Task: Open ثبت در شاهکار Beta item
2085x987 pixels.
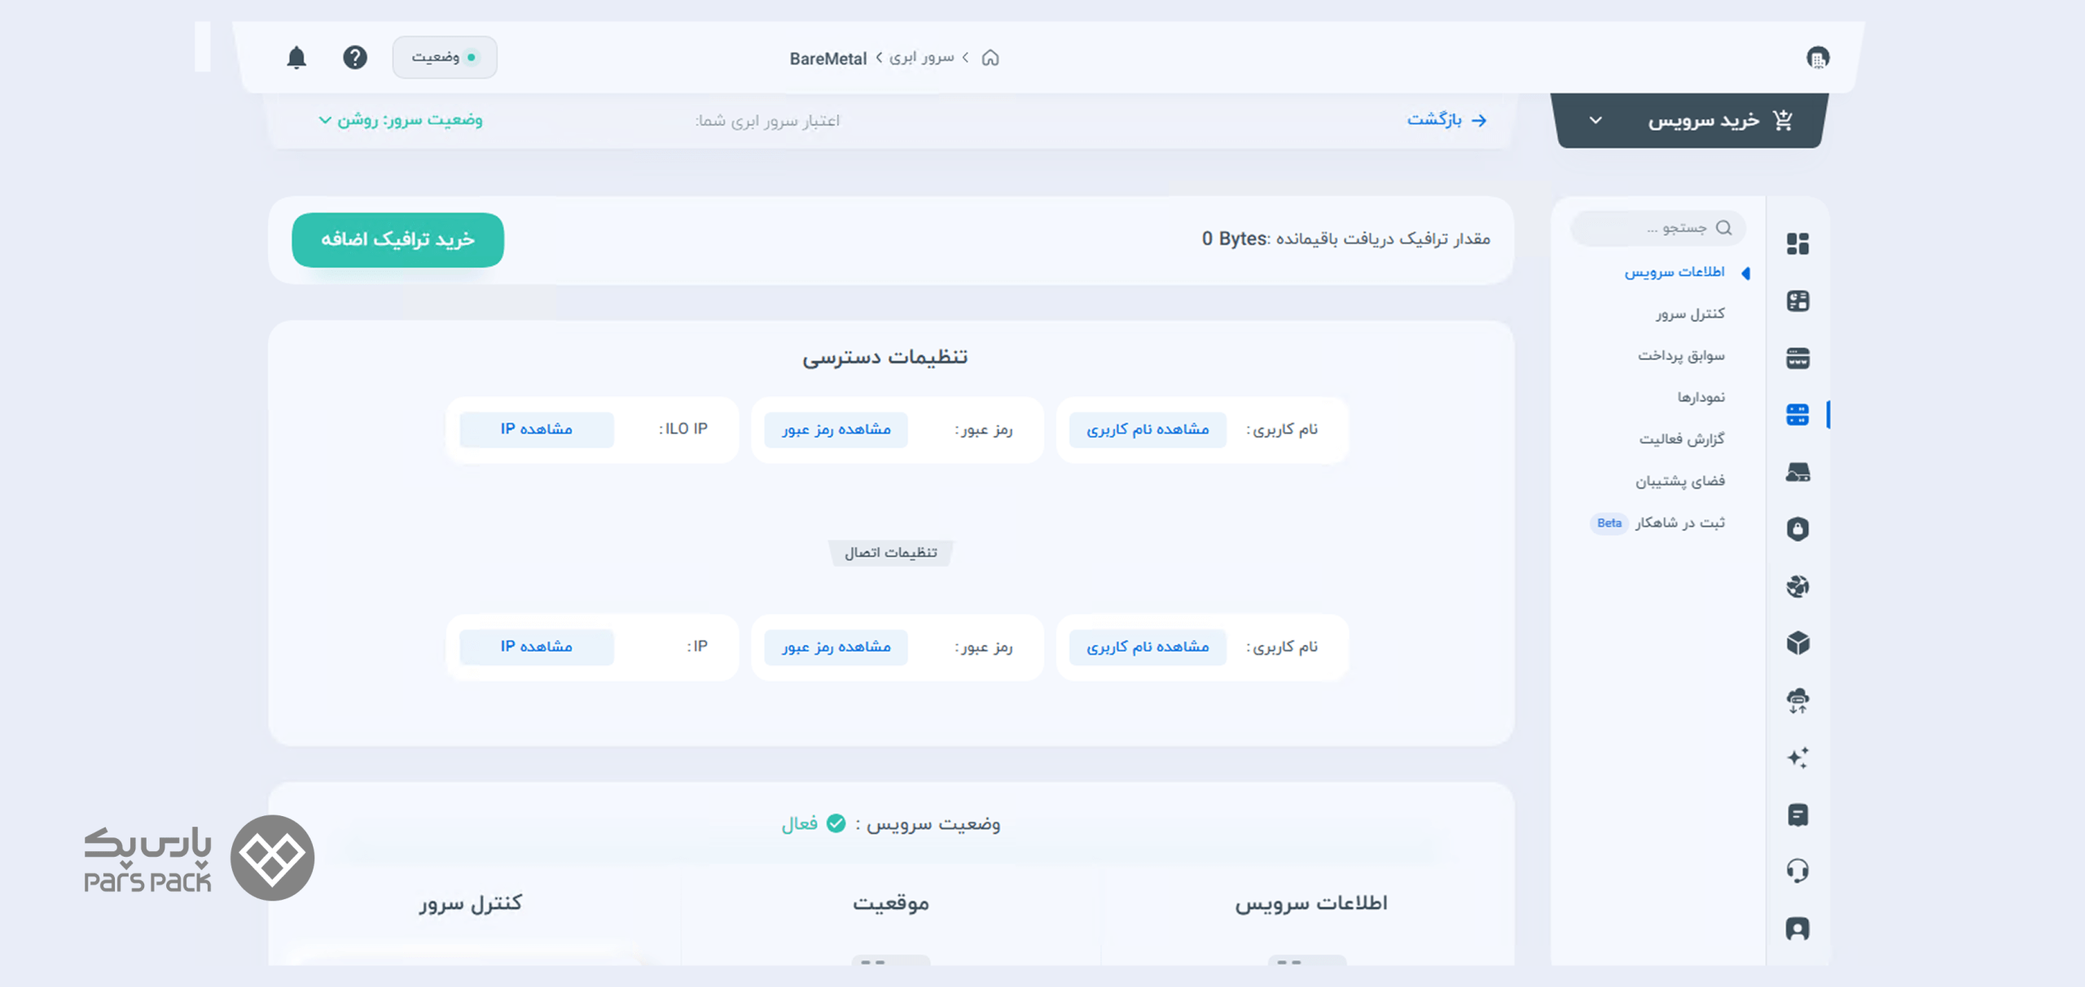Action: tap(1657, 522)
